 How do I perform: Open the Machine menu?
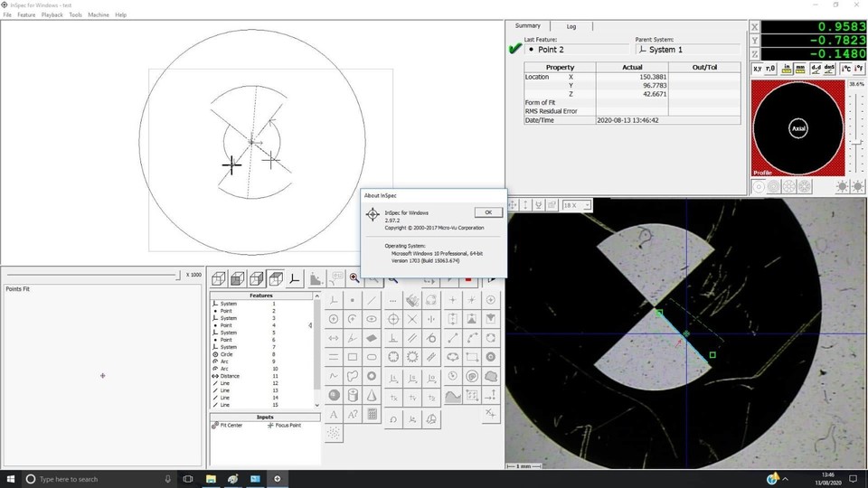[98, 15]
